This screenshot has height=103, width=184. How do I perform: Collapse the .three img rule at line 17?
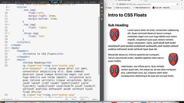point(9,33)
